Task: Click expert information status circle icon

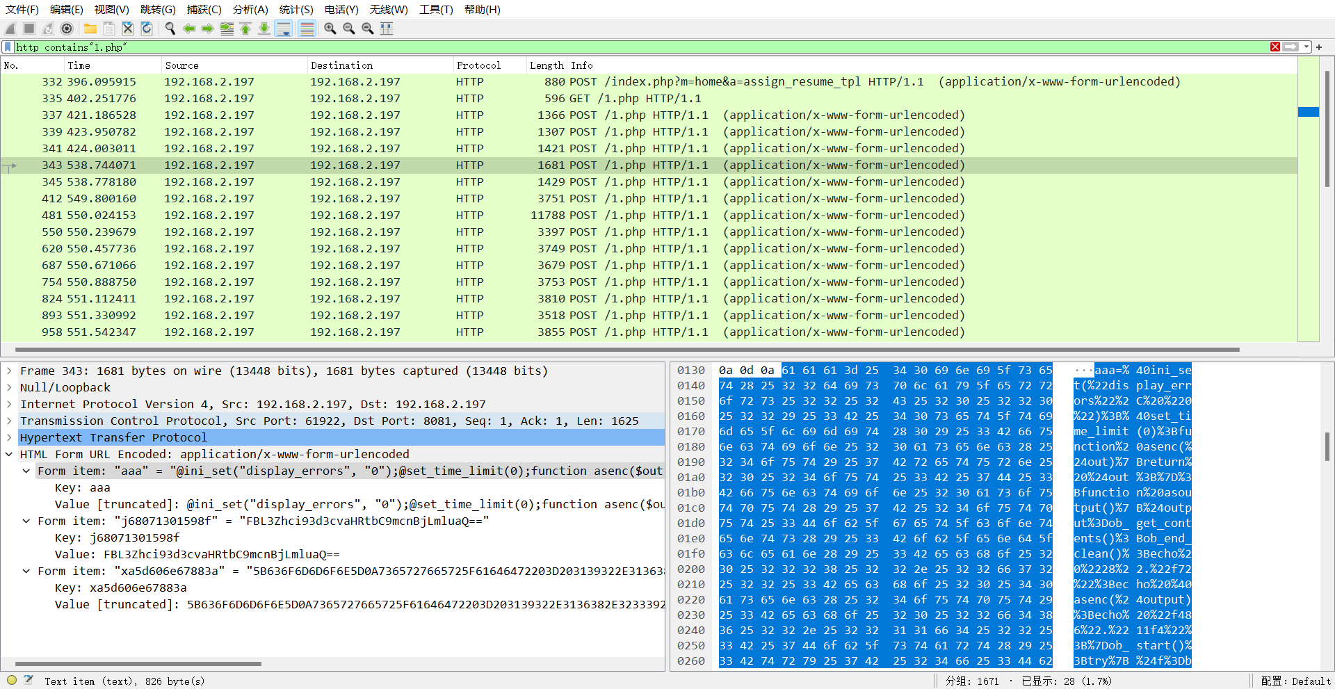Action: [x=12, y=681]
